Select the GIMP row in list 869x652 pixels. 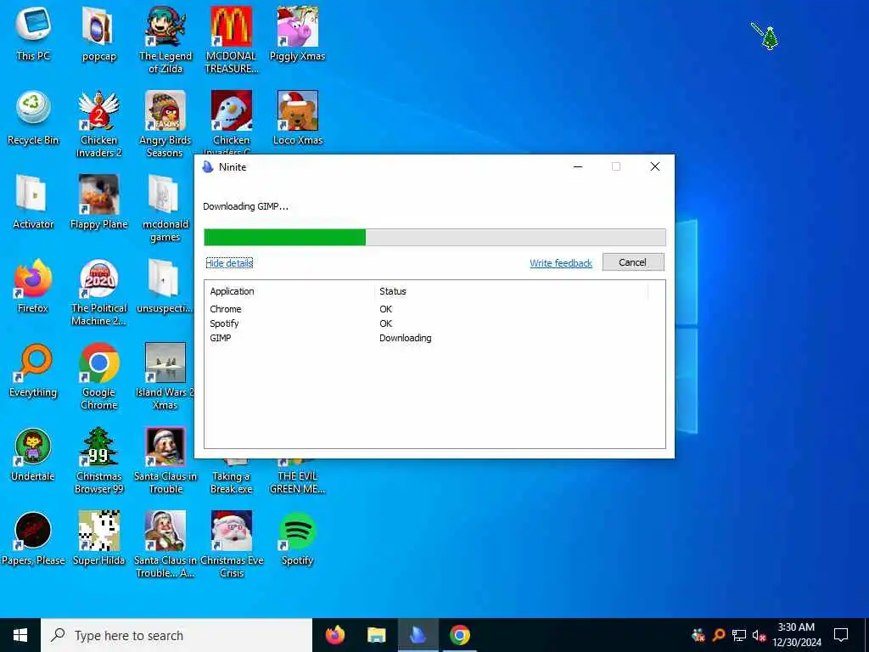click(434, 338)
